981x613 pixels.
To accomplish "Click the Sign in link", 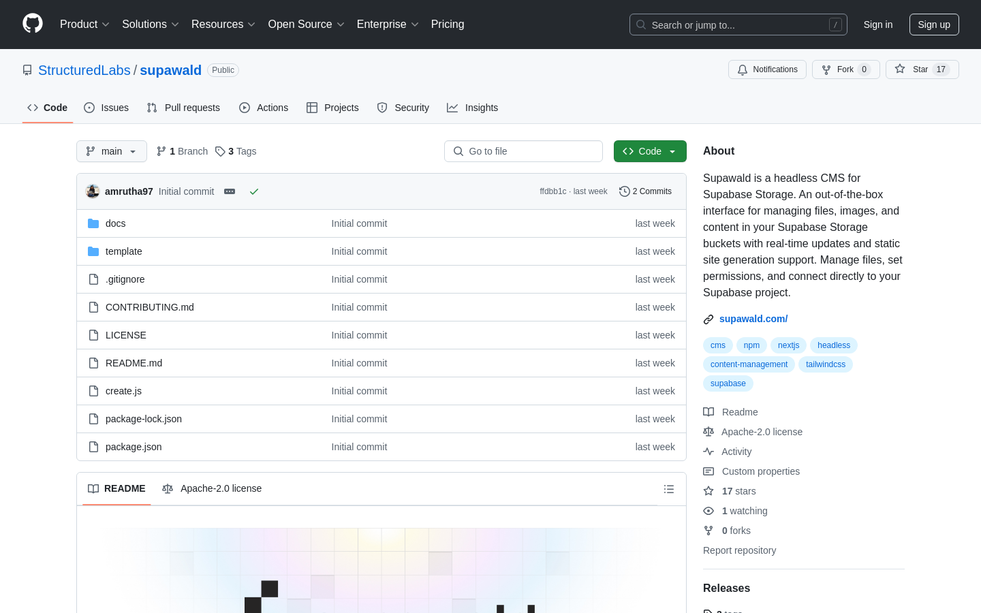I will [878, 25].
